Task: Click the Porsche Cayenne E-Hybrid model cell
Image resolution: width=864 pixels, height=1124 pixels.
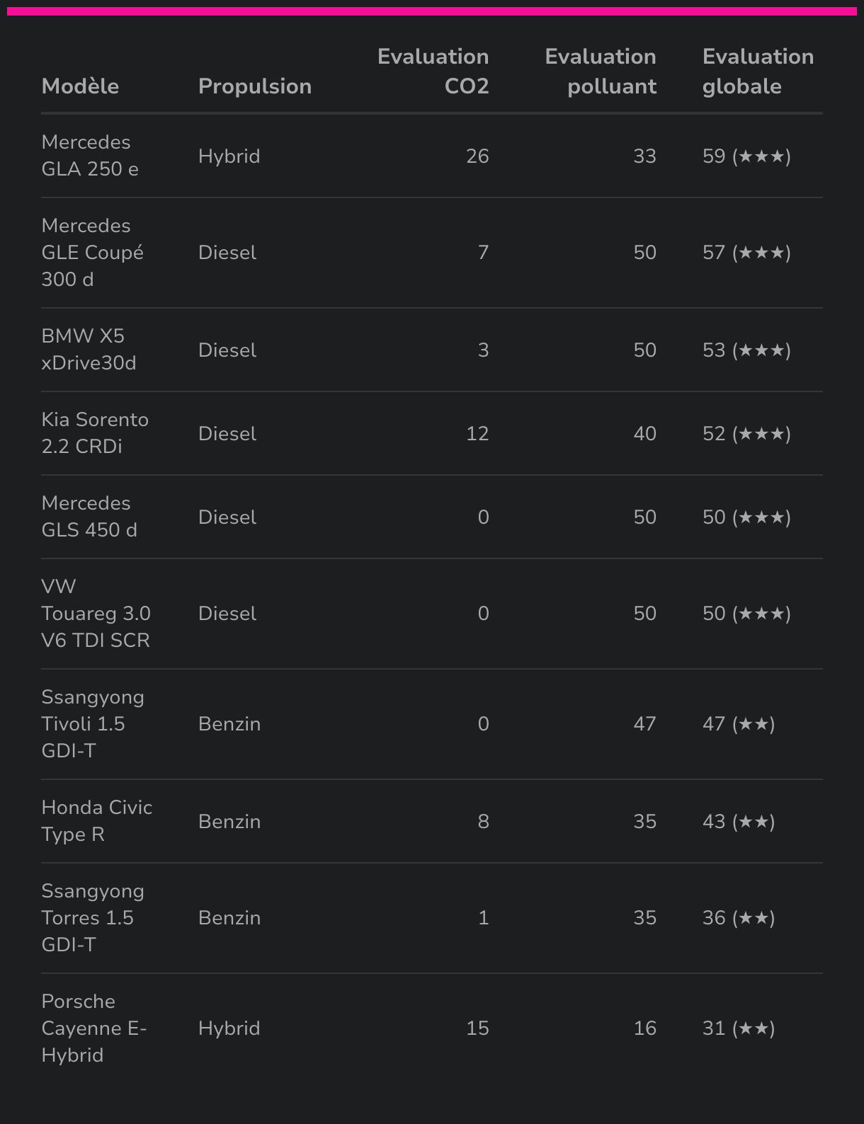Action: [x=93, y=1028]
